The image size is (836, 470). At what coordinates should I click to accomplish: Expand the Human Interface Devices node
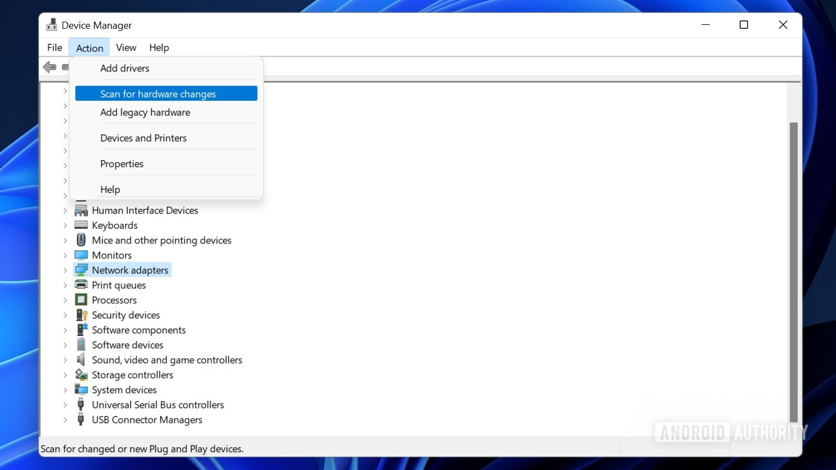[65, 210]
